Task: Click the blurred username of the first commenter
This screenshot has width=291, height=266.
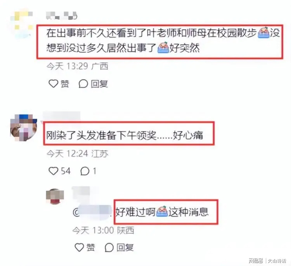Action: click(x=61, y=16)
